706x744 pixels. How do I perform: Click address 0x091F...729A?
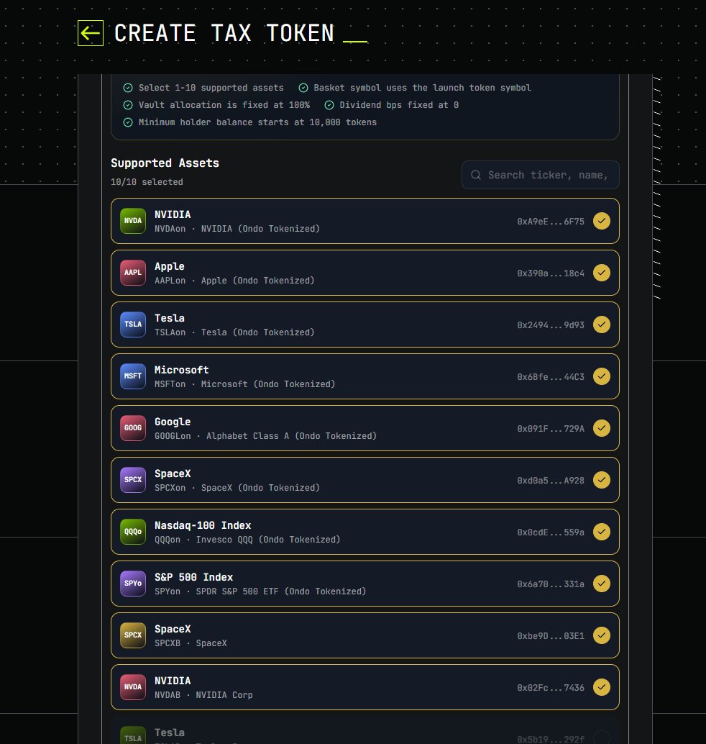551,428
